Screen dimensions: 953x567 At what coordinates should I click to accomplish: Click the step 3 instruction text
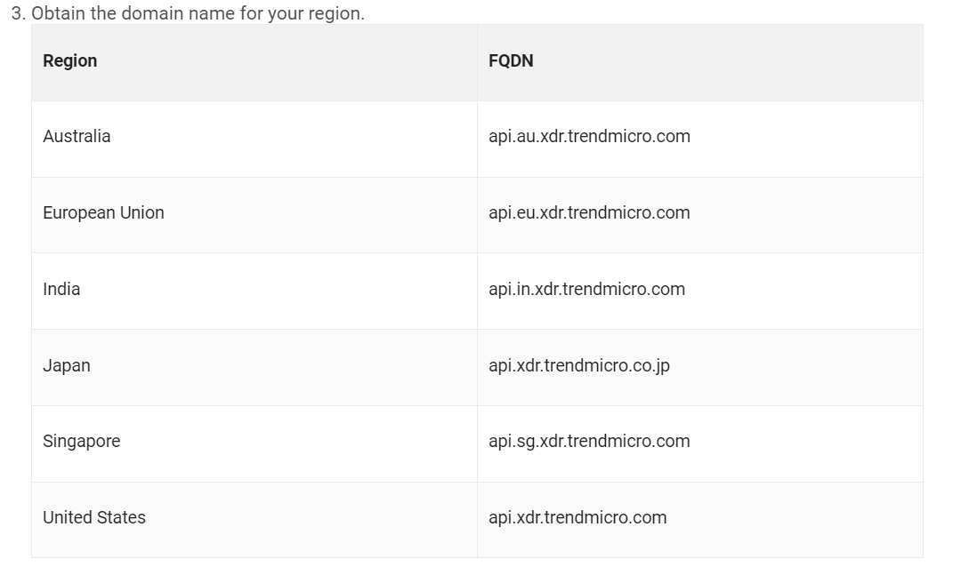point(188,12)
